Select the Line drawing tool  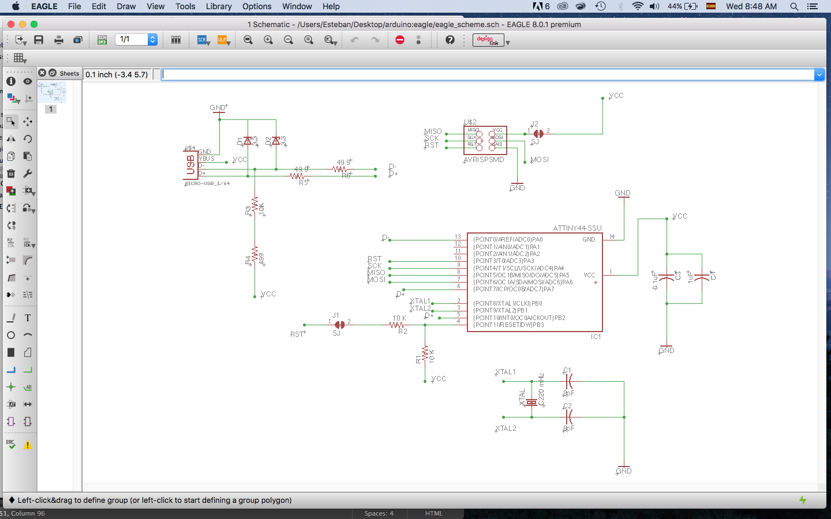pos(11,318)
